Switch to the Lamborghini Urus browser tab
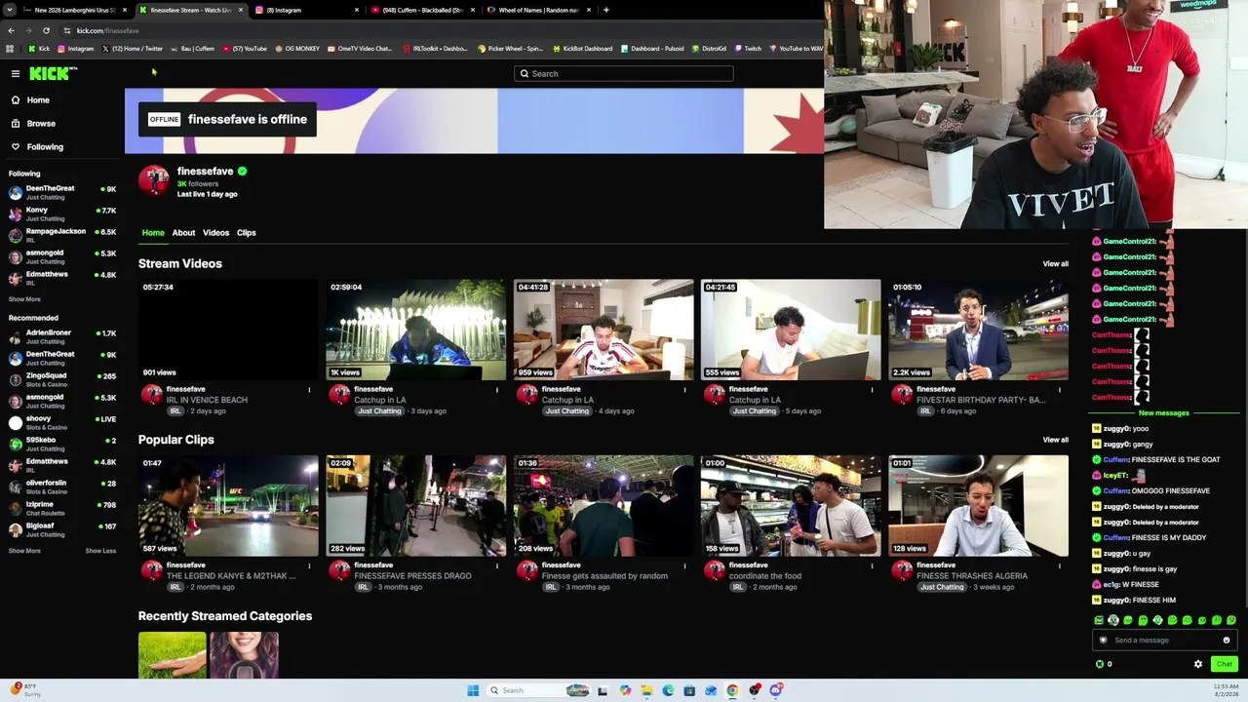 (73, 10)
